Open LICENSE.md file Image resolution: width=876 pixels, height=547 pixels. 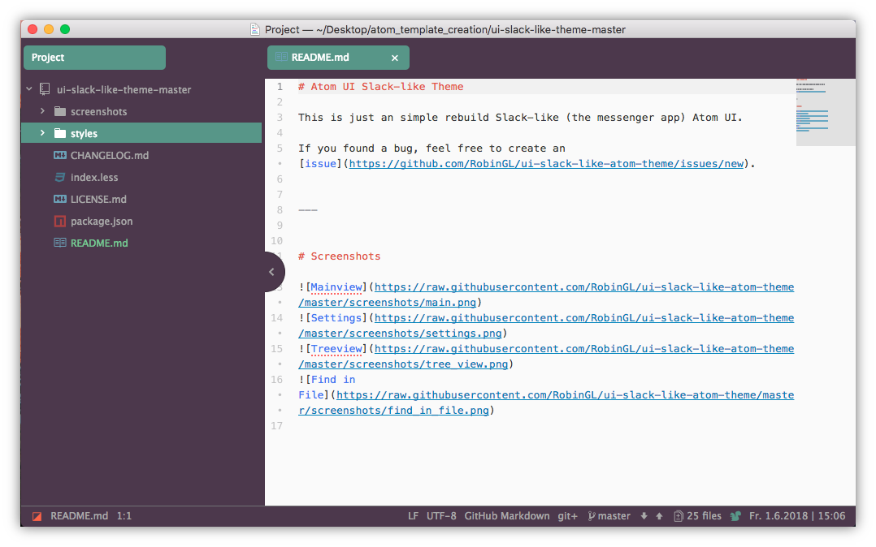(98, 199)
